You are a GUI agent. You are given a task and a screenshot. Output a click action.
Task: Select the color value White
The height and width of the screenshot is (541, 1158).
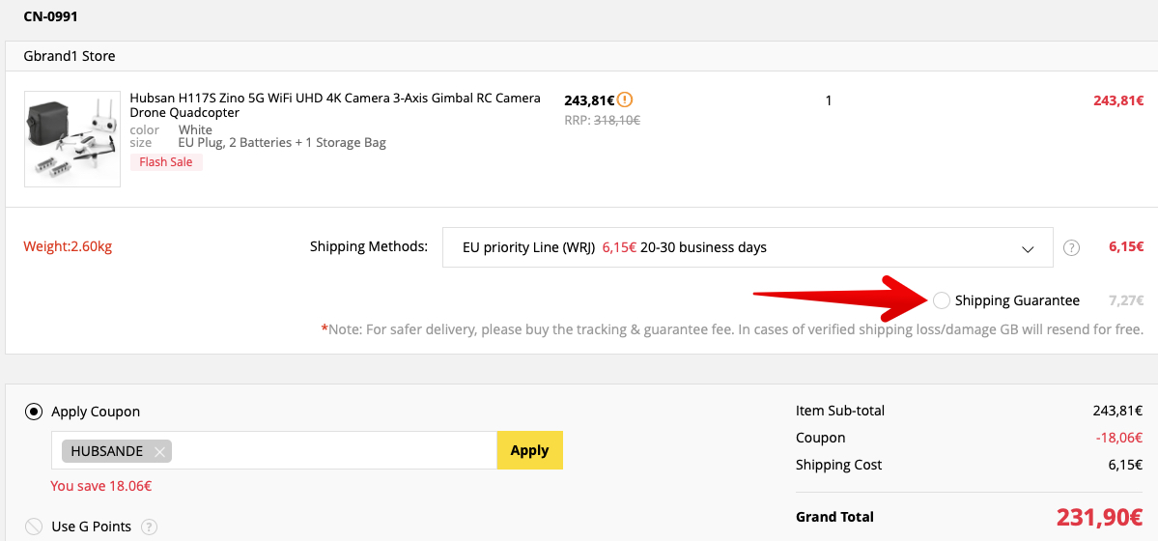[x=195, y=130]
